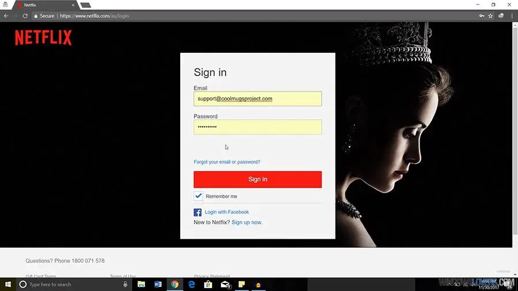Click the netflix.com address bar URL
Screen dimensions: 518x291
(94, 16)
